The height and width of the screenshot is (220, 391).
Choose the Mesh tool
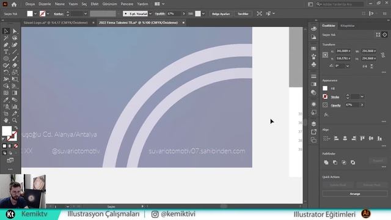pos(6,93)
